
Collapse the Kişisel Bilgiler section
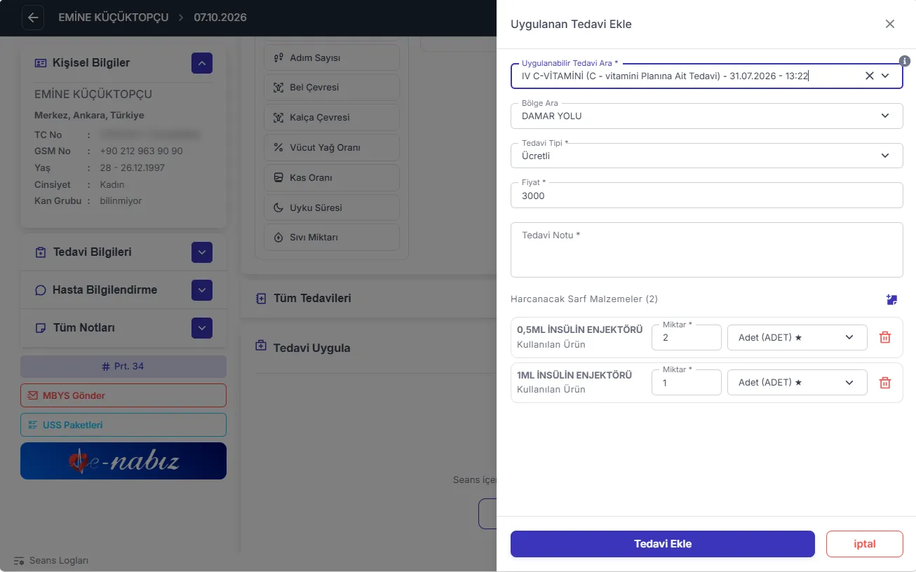tap(201, 63)
